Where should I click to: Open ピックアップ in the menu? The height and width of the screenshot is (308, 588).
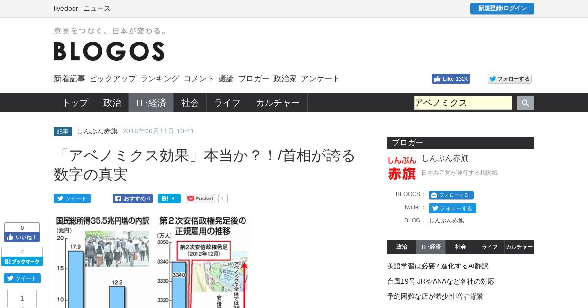tap(113, 78)
